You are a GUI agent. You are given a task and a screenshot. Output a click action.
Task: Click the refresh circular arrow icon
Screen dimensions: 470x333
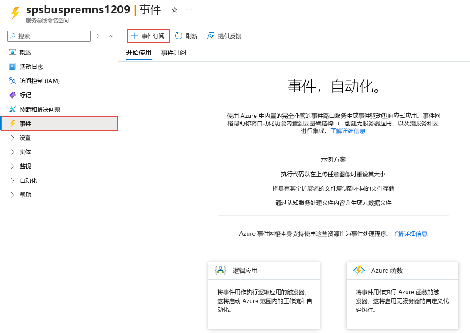click(x=178, y=36)
